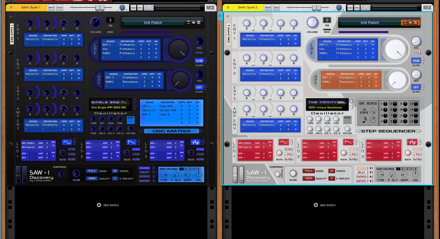Click step 1 knob in Synth 2 sequencer

(x=385, y=104)
